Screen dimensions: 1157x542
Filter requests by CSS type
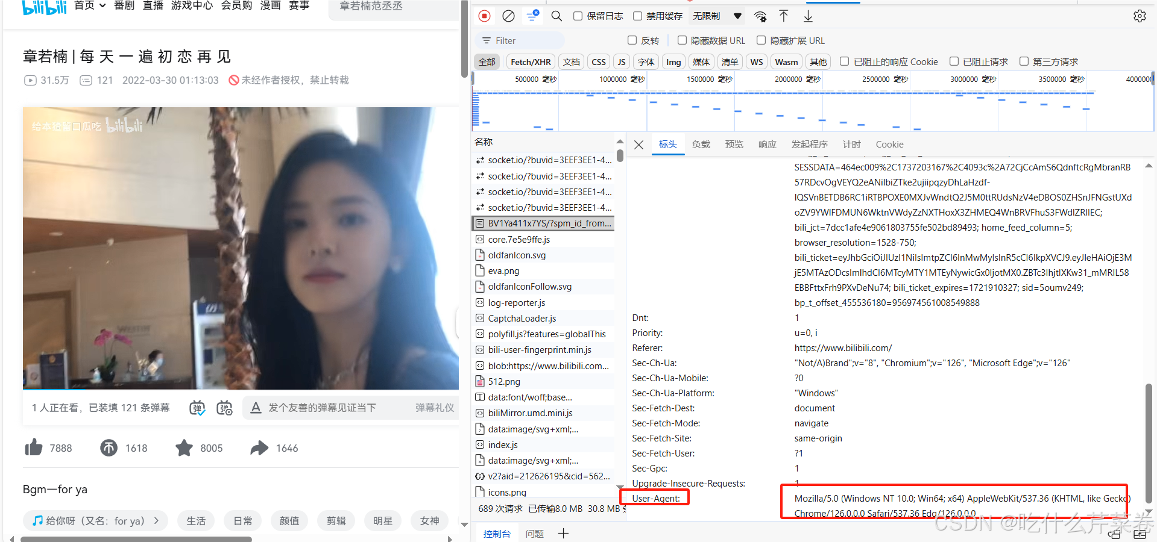(598, 61)
